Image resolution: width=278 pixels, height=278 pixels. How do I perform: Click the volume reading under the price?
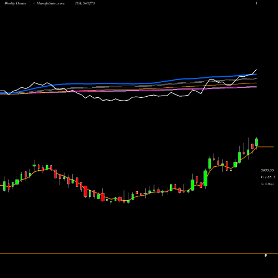268,177
